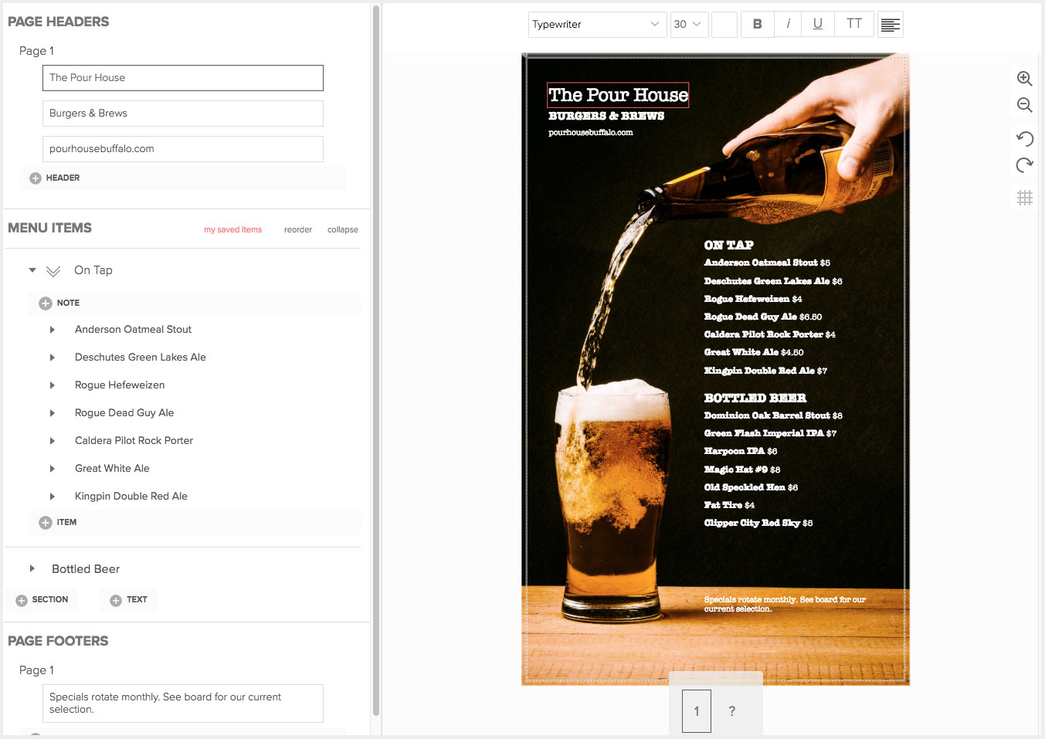Apply bold formatting
Screen dimensions: 1045x739
point(757,24)
